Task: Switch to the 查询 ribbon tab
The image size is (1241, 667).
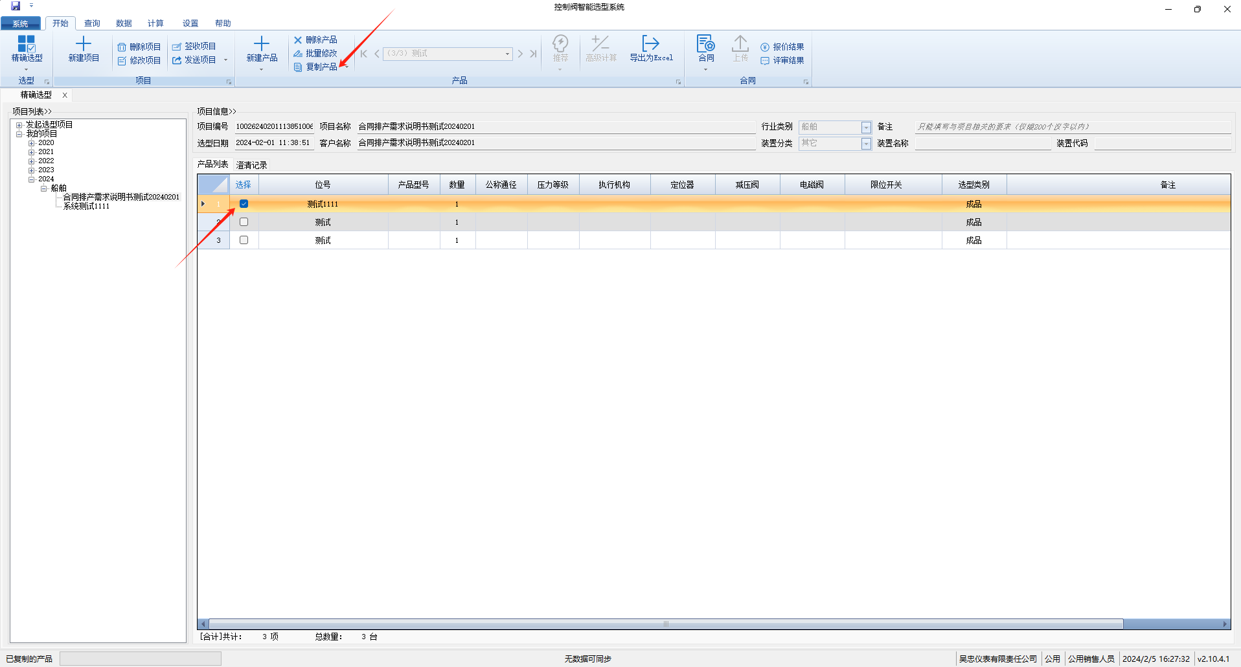Action: 92,23
